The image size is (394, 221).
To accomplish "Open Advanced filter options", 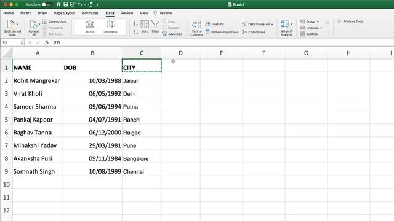I will tap(172, 34).
